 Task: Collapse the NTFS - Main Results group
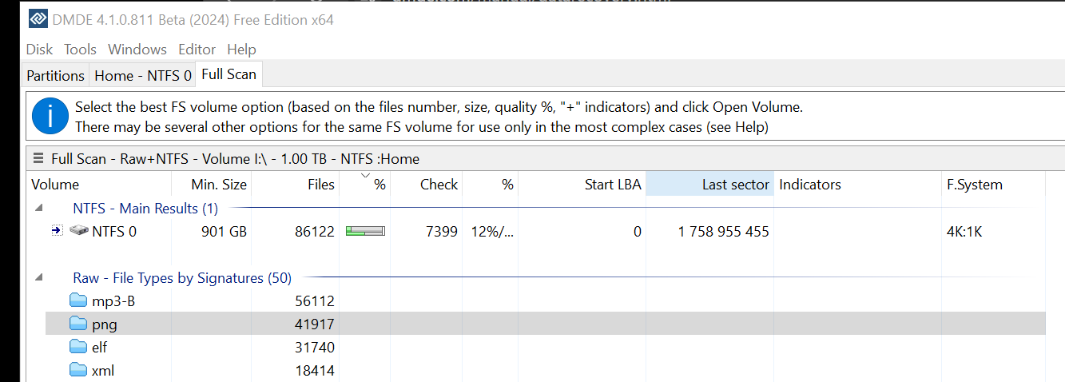(38, 209)
